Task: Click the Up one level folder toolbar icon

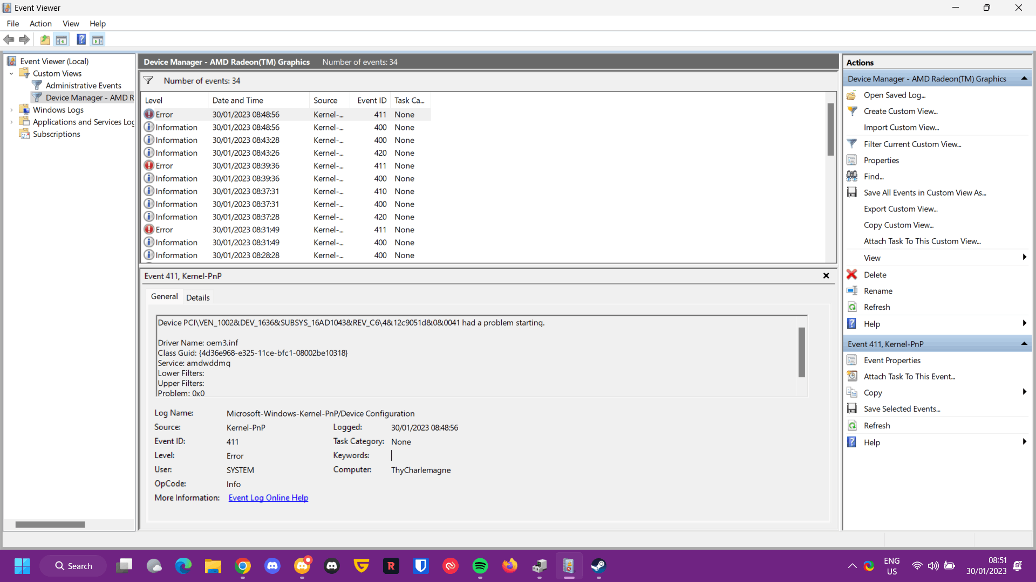Action: pos(45,39)
